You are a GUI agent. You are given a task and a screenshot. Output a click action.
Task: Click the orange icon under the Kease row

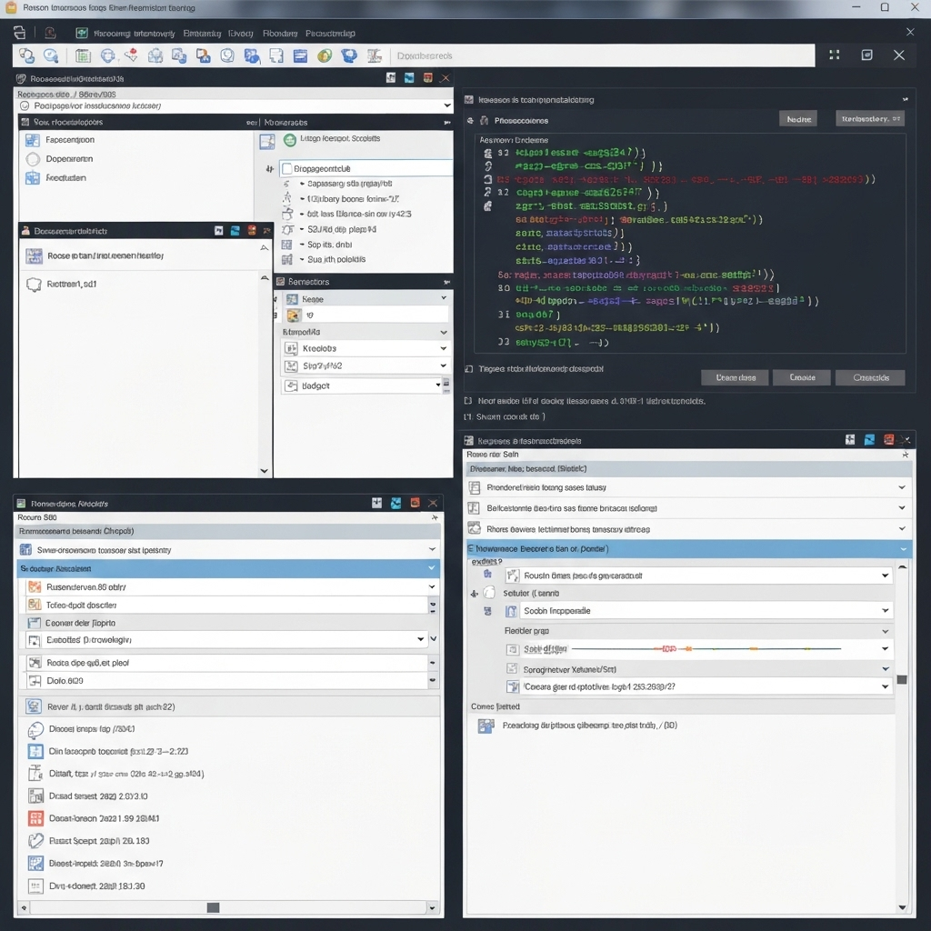click(x=293, y=315)
